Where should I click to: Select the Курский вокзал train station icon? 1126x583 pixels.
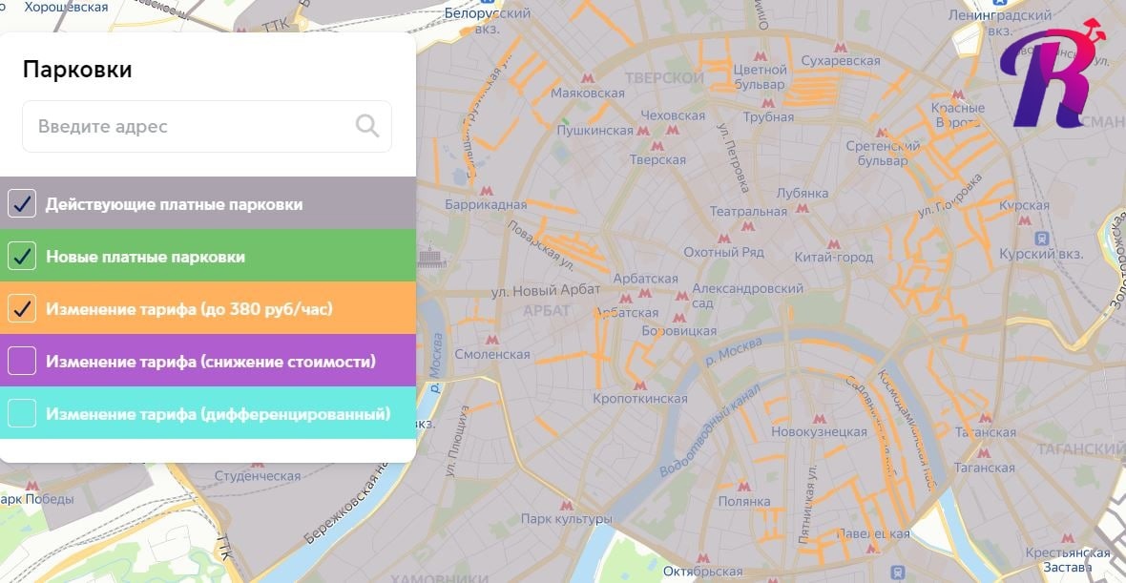[x=1042, y=238]
